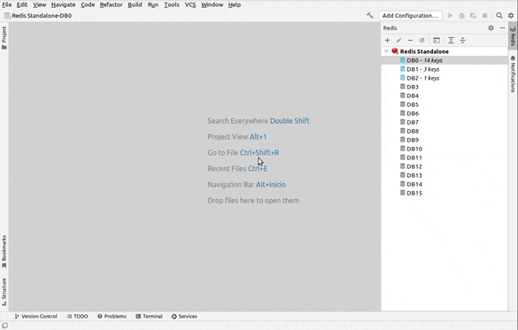Click the DB3 gray database icon

tap(402, 87)
